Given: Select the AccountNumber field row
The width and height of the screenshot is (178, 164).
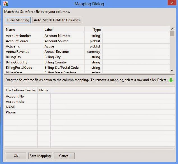Looking at the screenshot, I should (87, 36).
